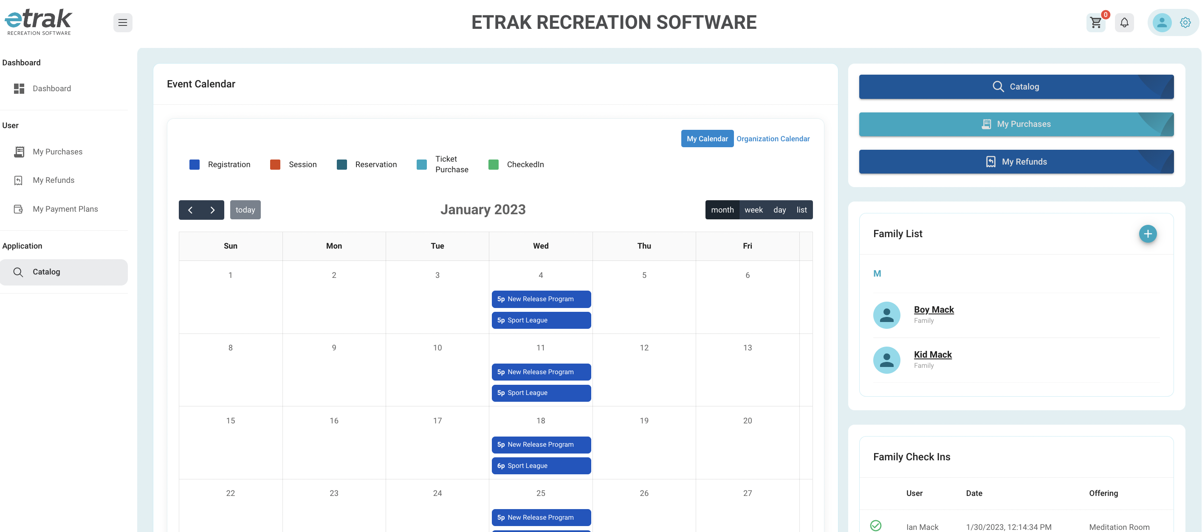
Task: Open Catalog under Application in sidebar
Action: [64, 272]
